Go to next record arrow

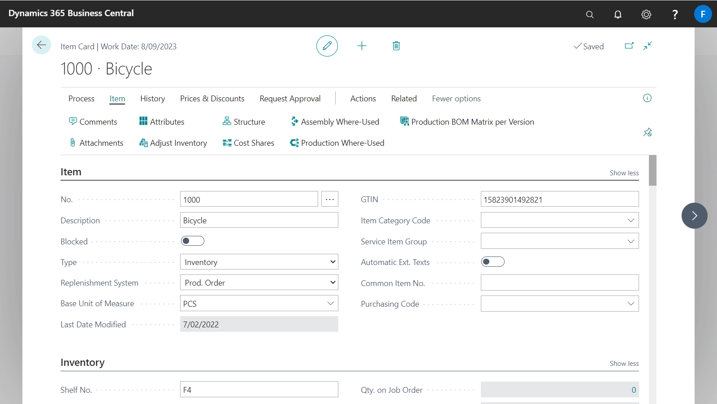695,216
